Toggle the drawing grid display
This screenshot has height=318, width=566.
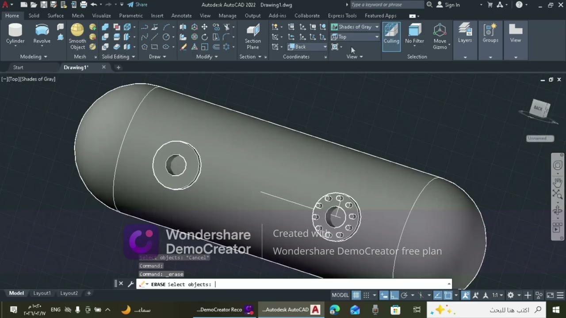tap(356, 295)
